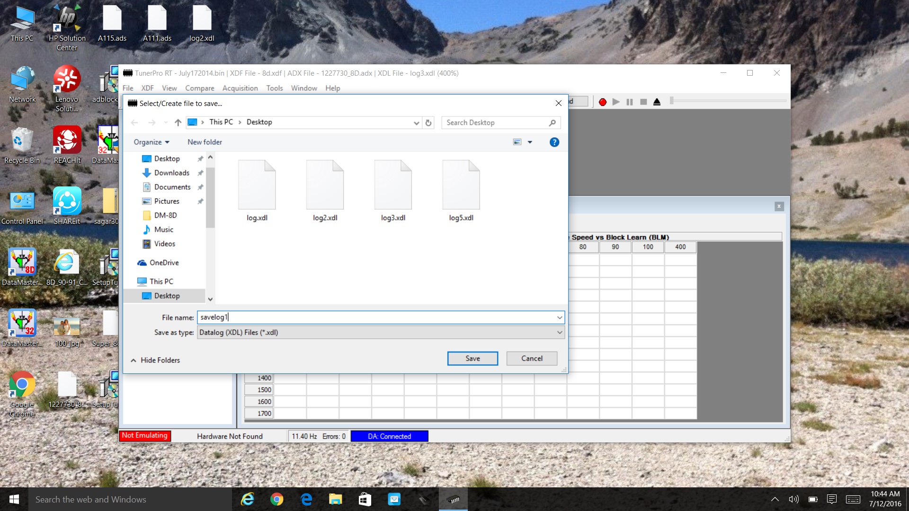The image size is (909, 511).
Task: Click the Eject icon in toolbar
Action: tap(657, 102)
